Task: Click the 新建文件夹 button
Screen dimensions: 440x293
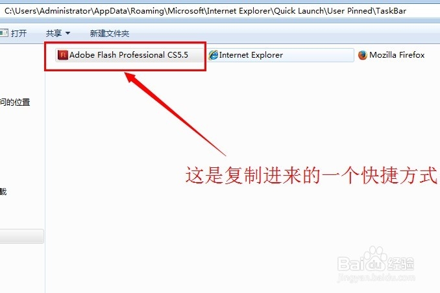Action: (110, 33)
